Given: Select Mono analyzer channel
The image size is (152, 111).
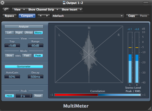Looking at the screenshot, I should 38,33.
